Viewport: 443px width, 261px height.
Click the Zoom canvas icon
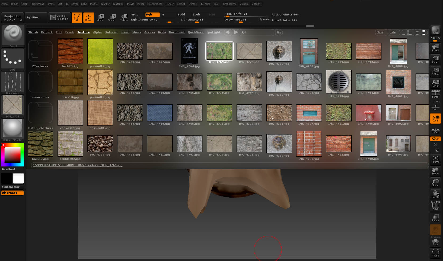435,59
